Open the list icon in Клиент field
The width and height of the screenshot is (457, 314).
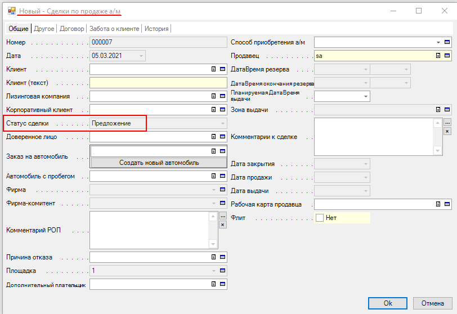214,69
